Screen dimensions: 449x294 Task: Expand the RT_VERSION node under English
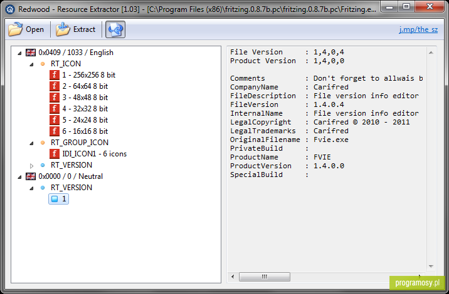pyautogui.click(x=31, y=165)
